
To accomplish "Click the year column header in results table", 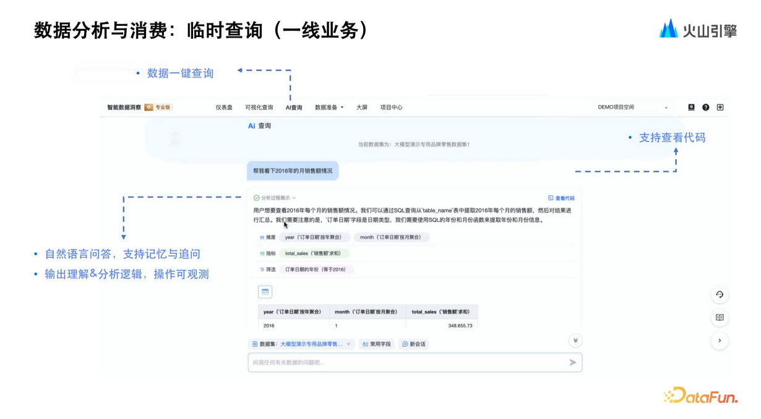I will tap(293, 312).
